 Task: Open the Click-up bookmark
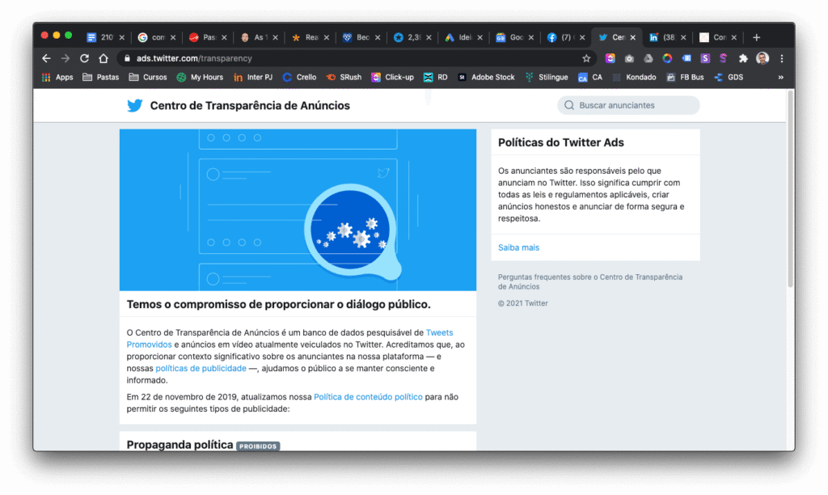coord(392,77)
